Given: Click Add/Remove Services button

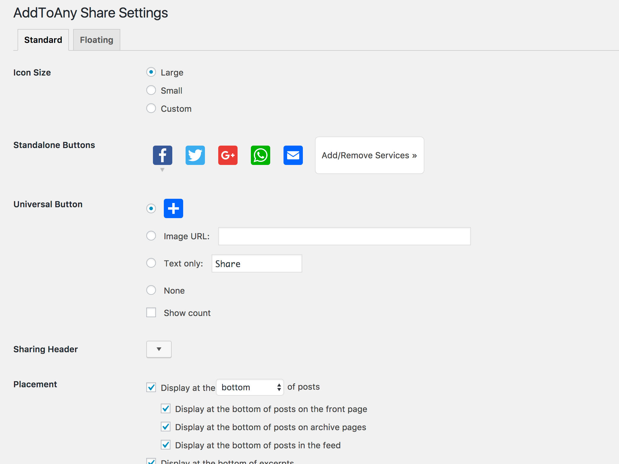Looking at the screenshot, I should [x=369, y=155].
